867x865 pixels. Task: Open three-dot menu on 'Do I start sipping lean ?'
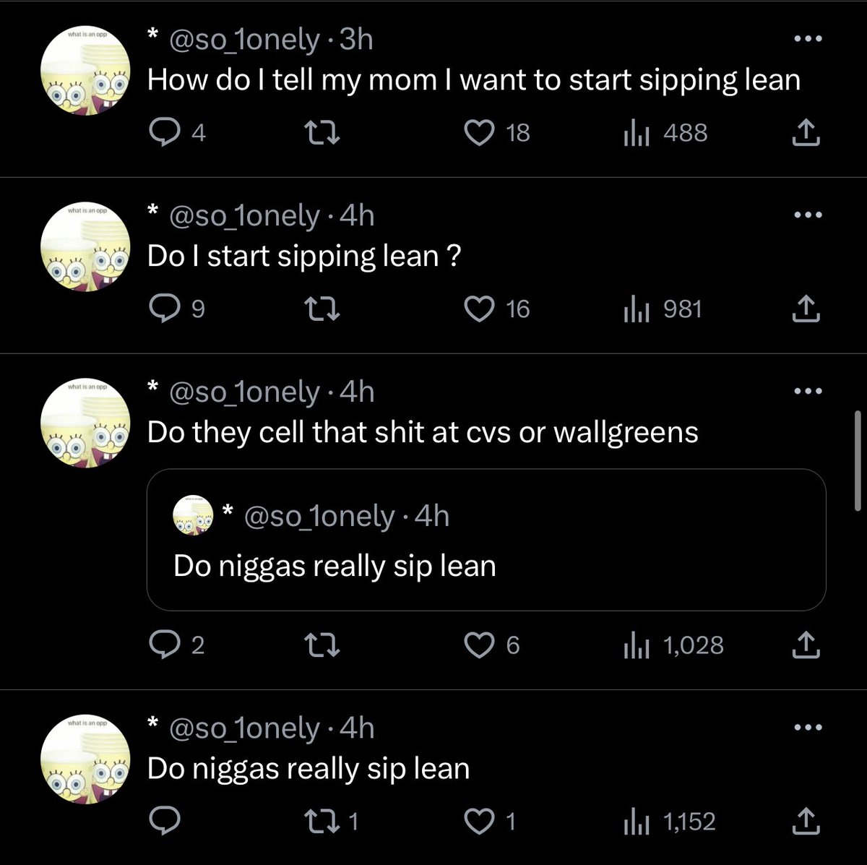(x=807, y=215)
